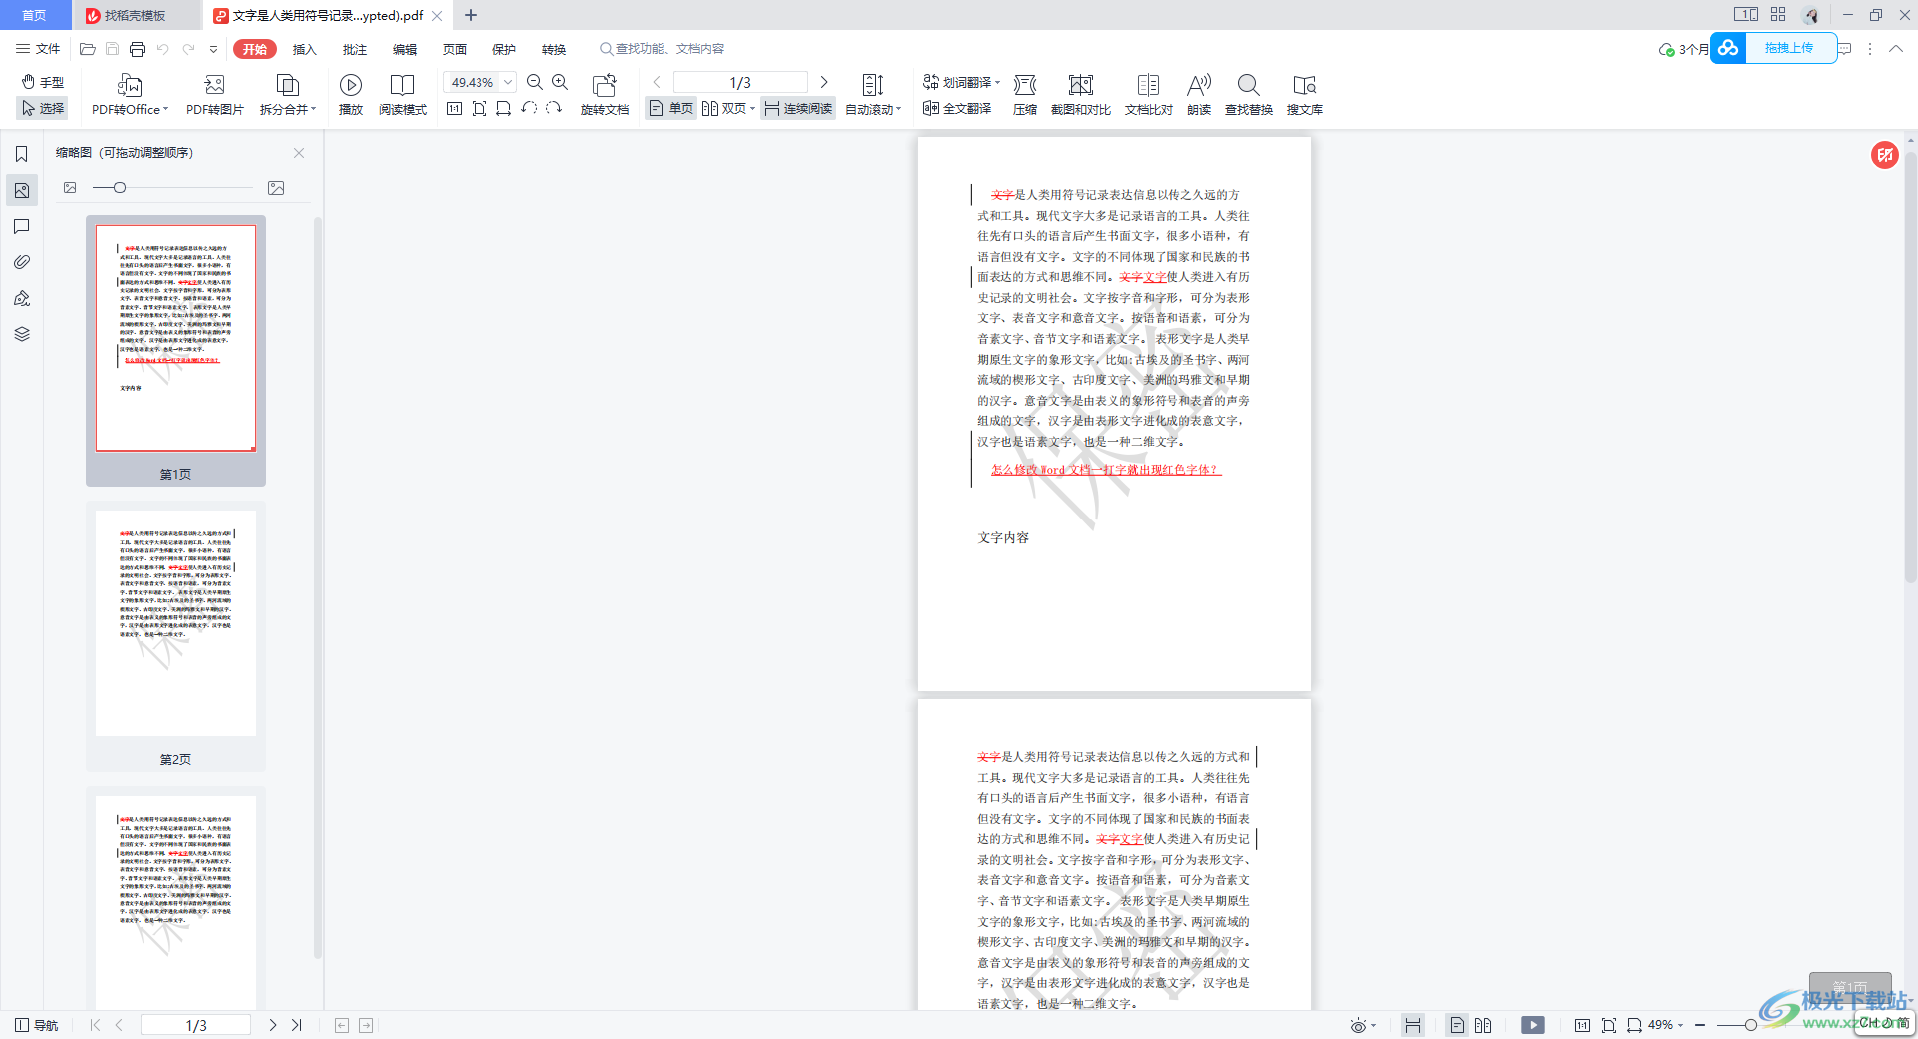This screenshot has height=1039, width=1918.
Task: Expand the 拆分合并 split-merge dropdown
Action: pos(288,96)
